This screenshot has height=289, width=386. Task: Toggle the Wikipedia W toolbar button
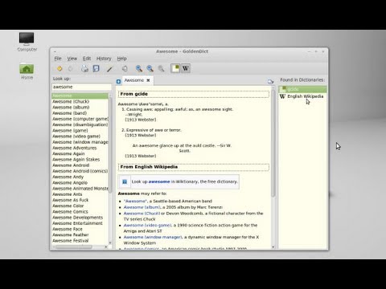click(x=186, y=68)
